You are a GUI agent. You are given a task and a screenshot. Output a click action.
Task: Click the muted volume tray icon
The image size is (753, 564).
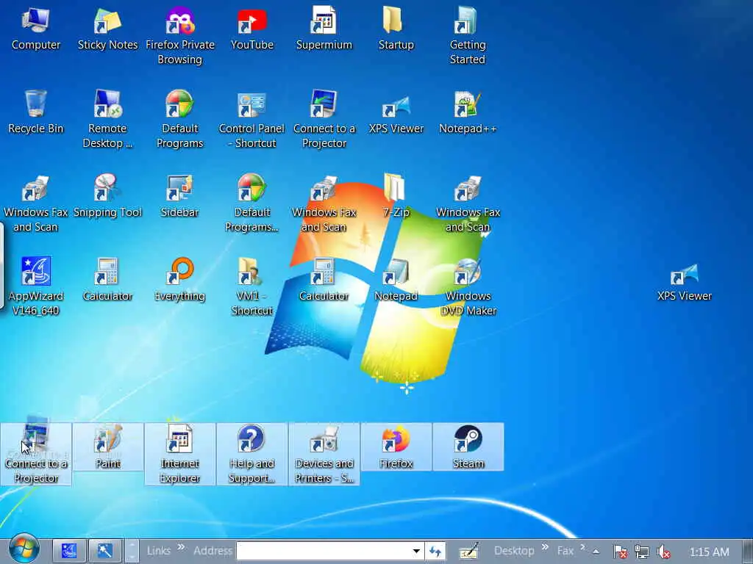(664, 552)
